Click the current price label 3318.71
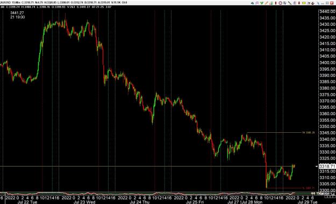 point(327,166)
